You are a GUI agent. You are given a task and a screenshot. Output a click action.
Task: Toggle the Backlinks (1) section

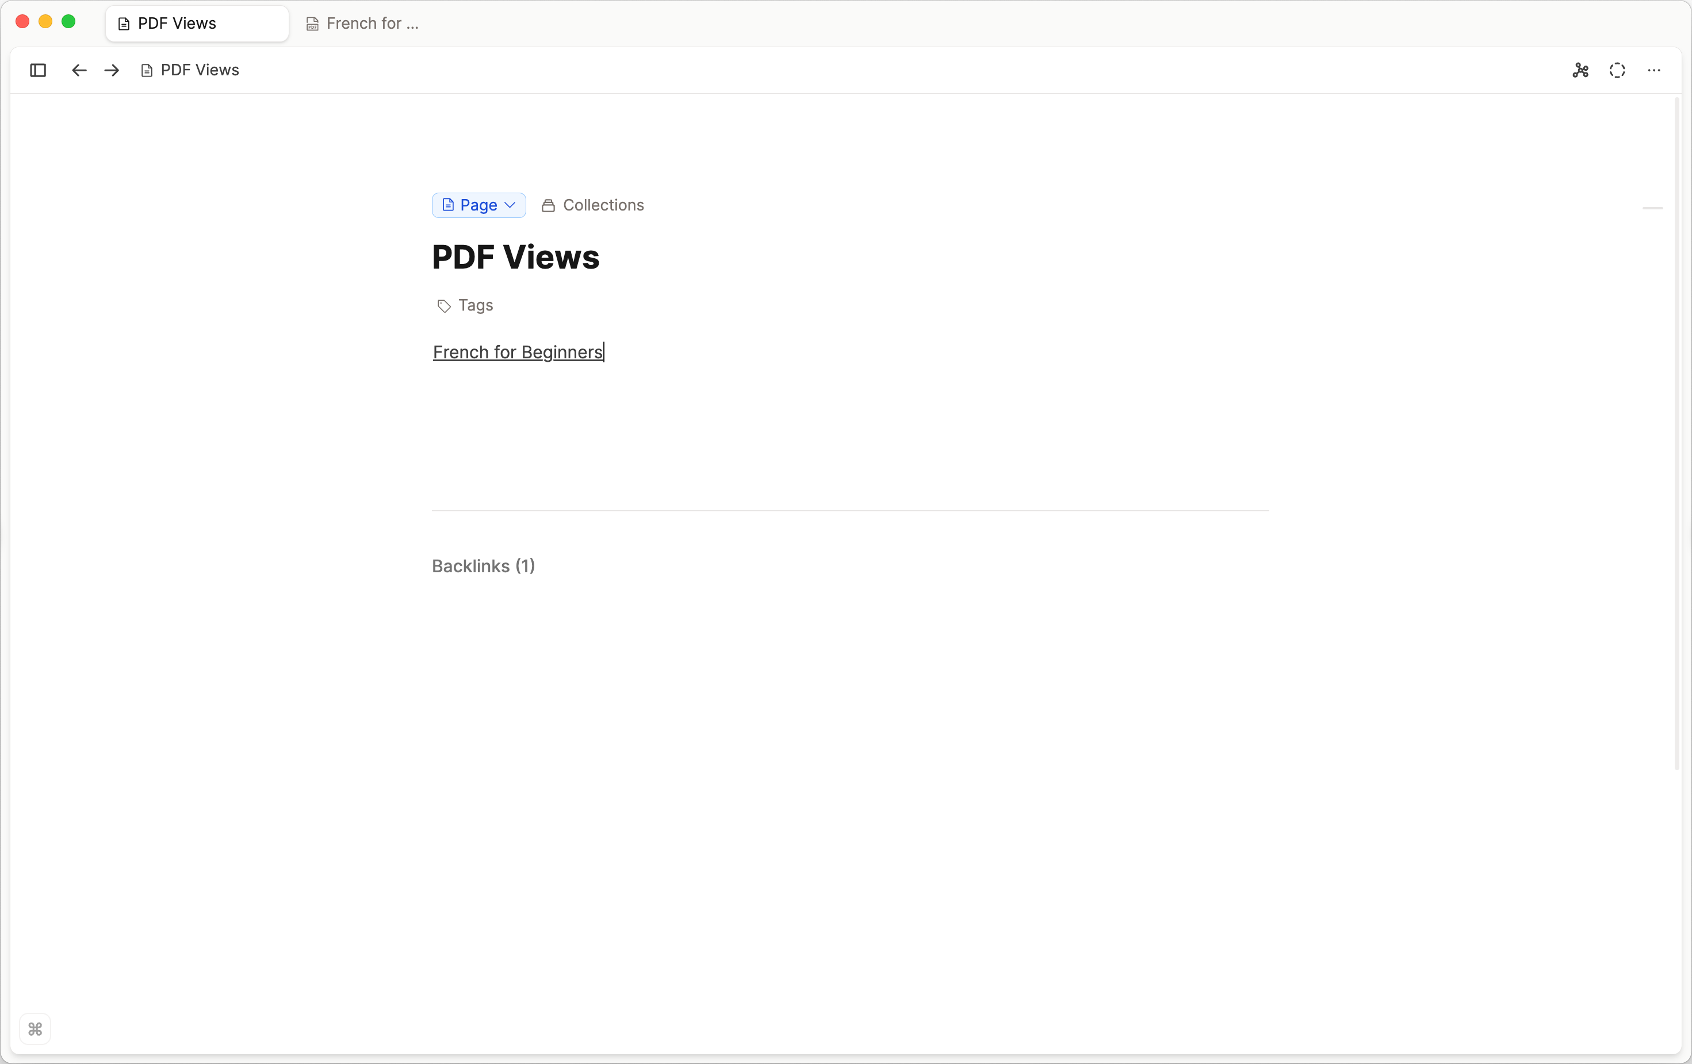483,566
